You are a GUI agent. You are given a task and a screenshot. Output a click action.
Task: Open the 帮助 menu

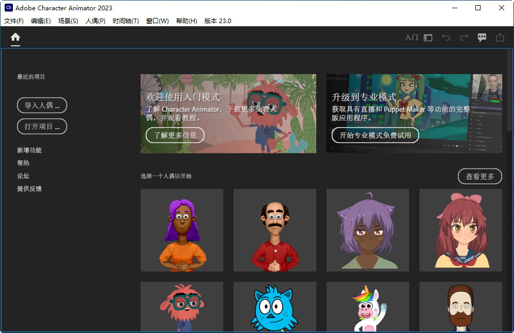tap(186, 21)
